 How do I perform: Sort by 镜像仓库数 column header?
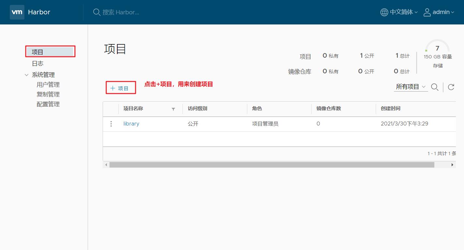(328, 109)
